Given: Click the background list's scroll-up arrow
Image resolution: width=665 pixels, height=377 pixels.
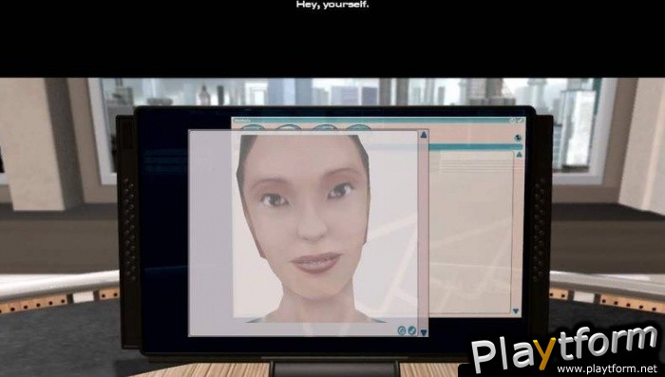Looking at the screenshot, I should click(519, 155).
